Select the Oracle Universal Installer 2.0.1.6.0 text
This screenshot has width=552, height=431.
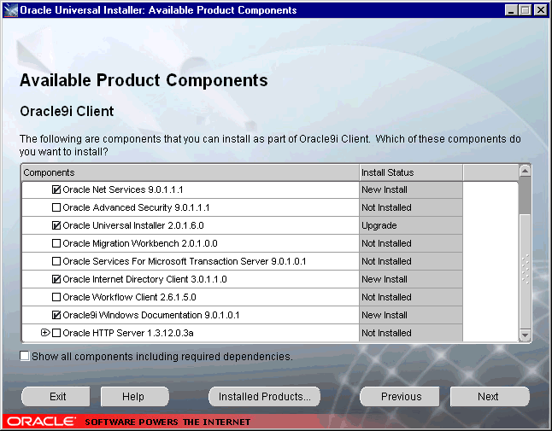click(133, 225)
